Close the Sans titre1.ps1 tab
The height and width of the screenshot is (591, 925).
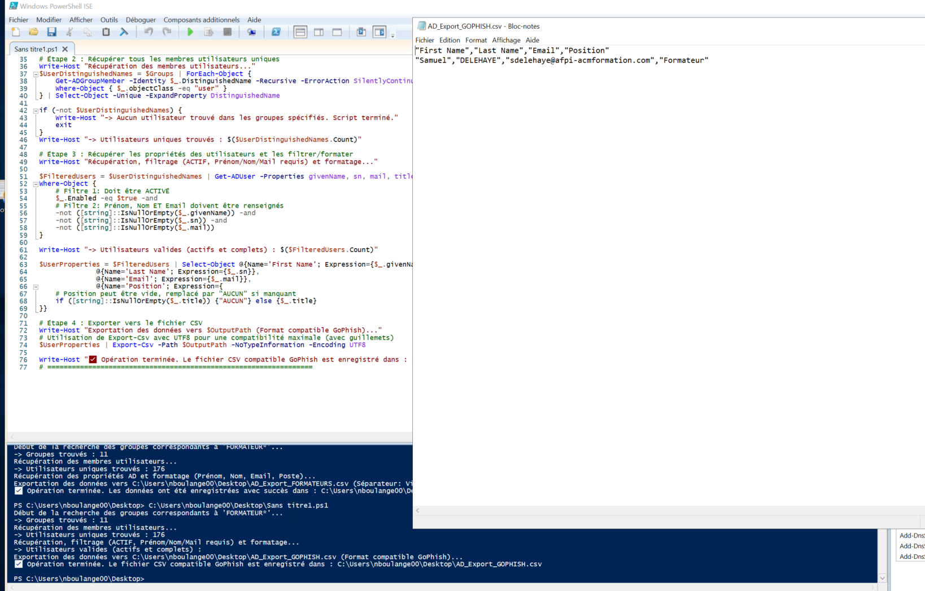coord(65,49)
